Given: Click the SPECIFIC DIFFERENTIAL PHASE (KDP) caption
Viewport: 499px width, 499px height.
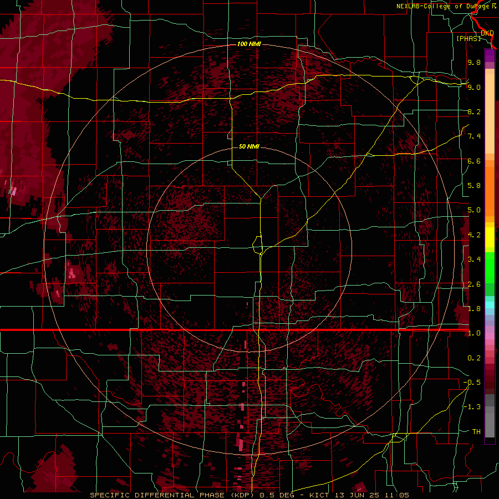Looking at the screenshot, I should click(x=173, y=495).
